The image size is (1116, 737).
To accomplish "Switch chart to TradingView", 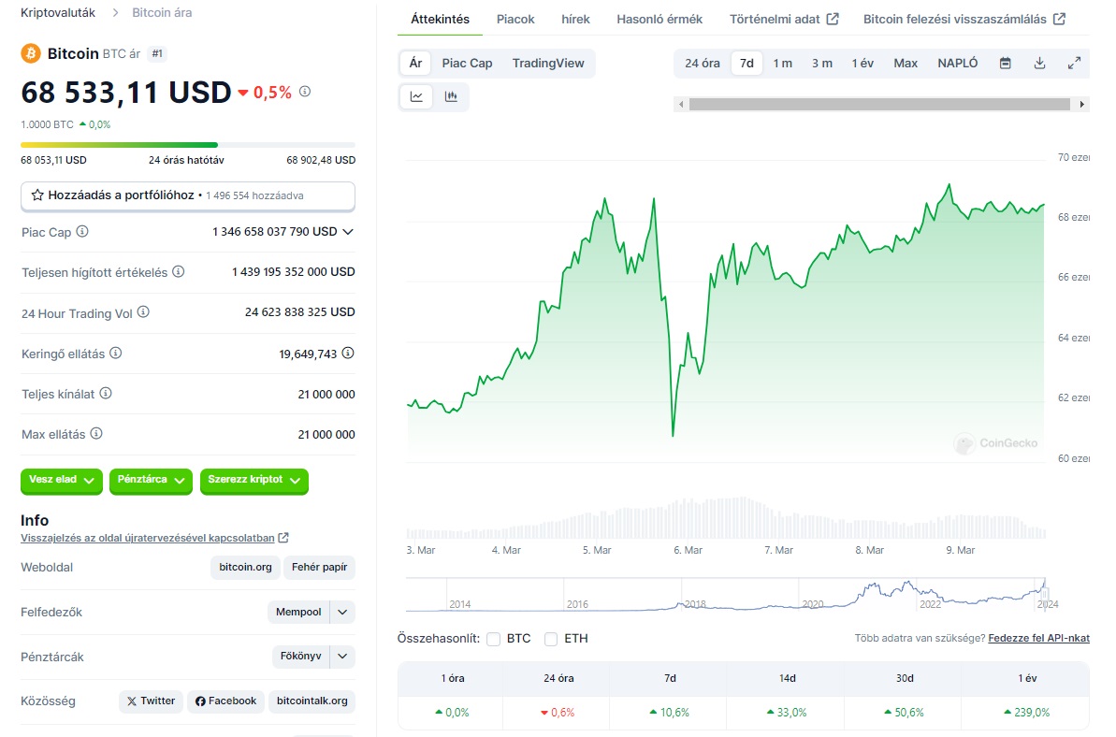I will click(x=548, y=64).
